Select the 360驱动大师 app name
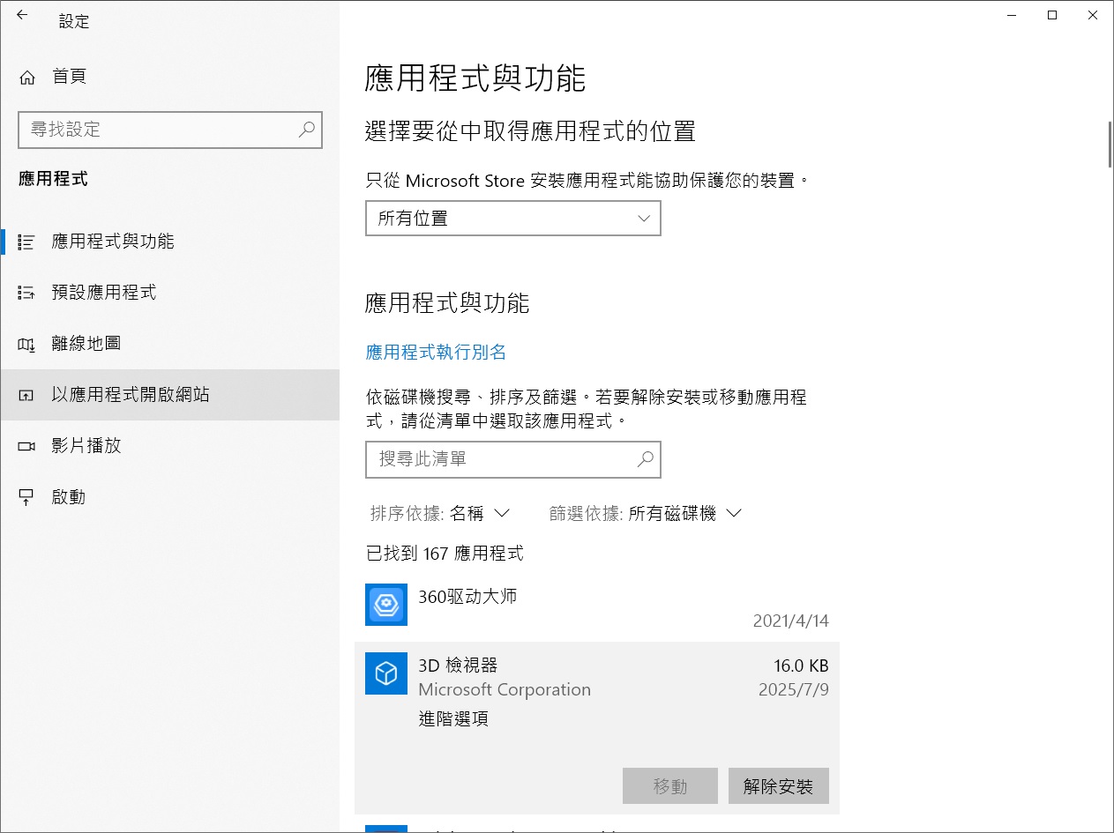This screenshot has height=833, width=1114. point(467,597)
